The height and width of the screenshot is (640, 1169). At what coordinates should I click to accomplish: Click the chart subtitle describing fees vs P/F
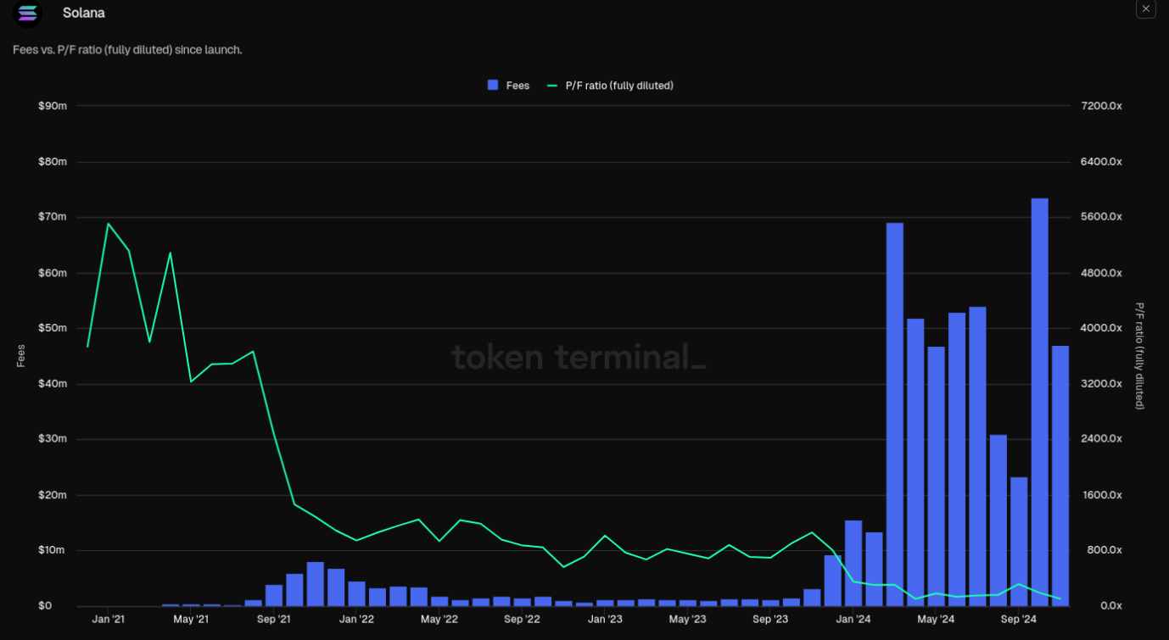126,49
